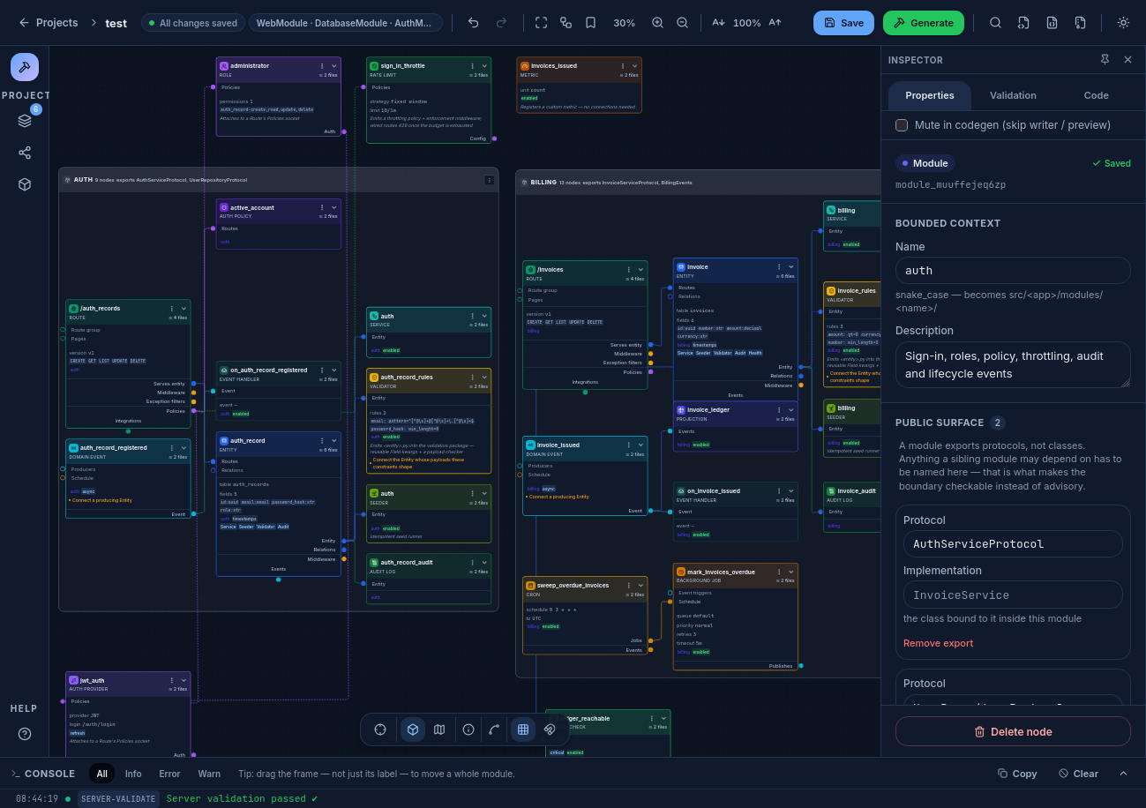The width and height of the screenshot is (1146, 808).
Task: Toggle the cube view icon on canvas bar
Action: 413,729
